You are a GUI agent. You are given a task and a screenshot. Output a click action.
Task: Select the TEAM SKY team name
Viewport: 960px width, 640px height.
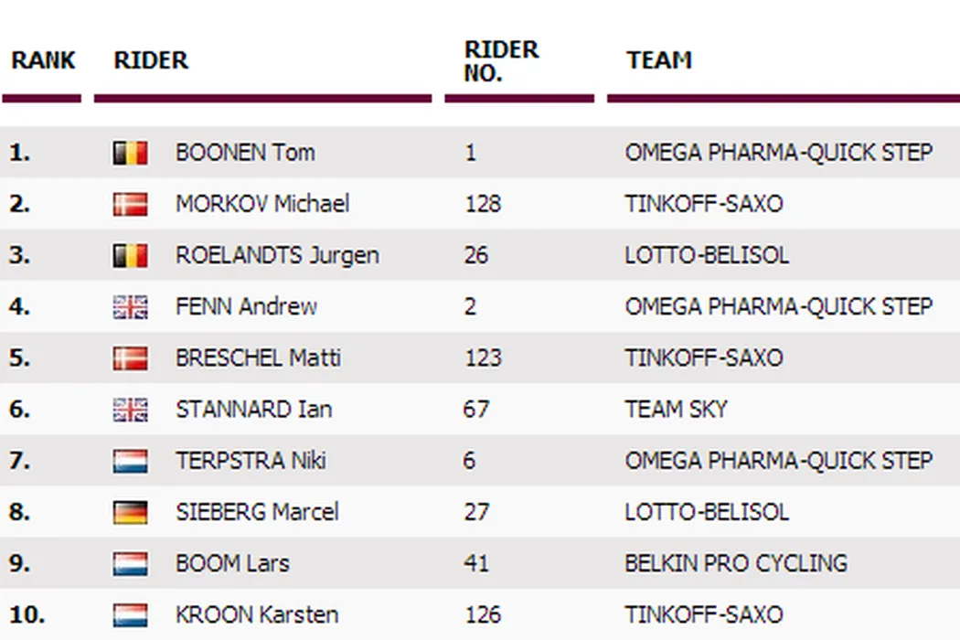click(x=676, y=409)
